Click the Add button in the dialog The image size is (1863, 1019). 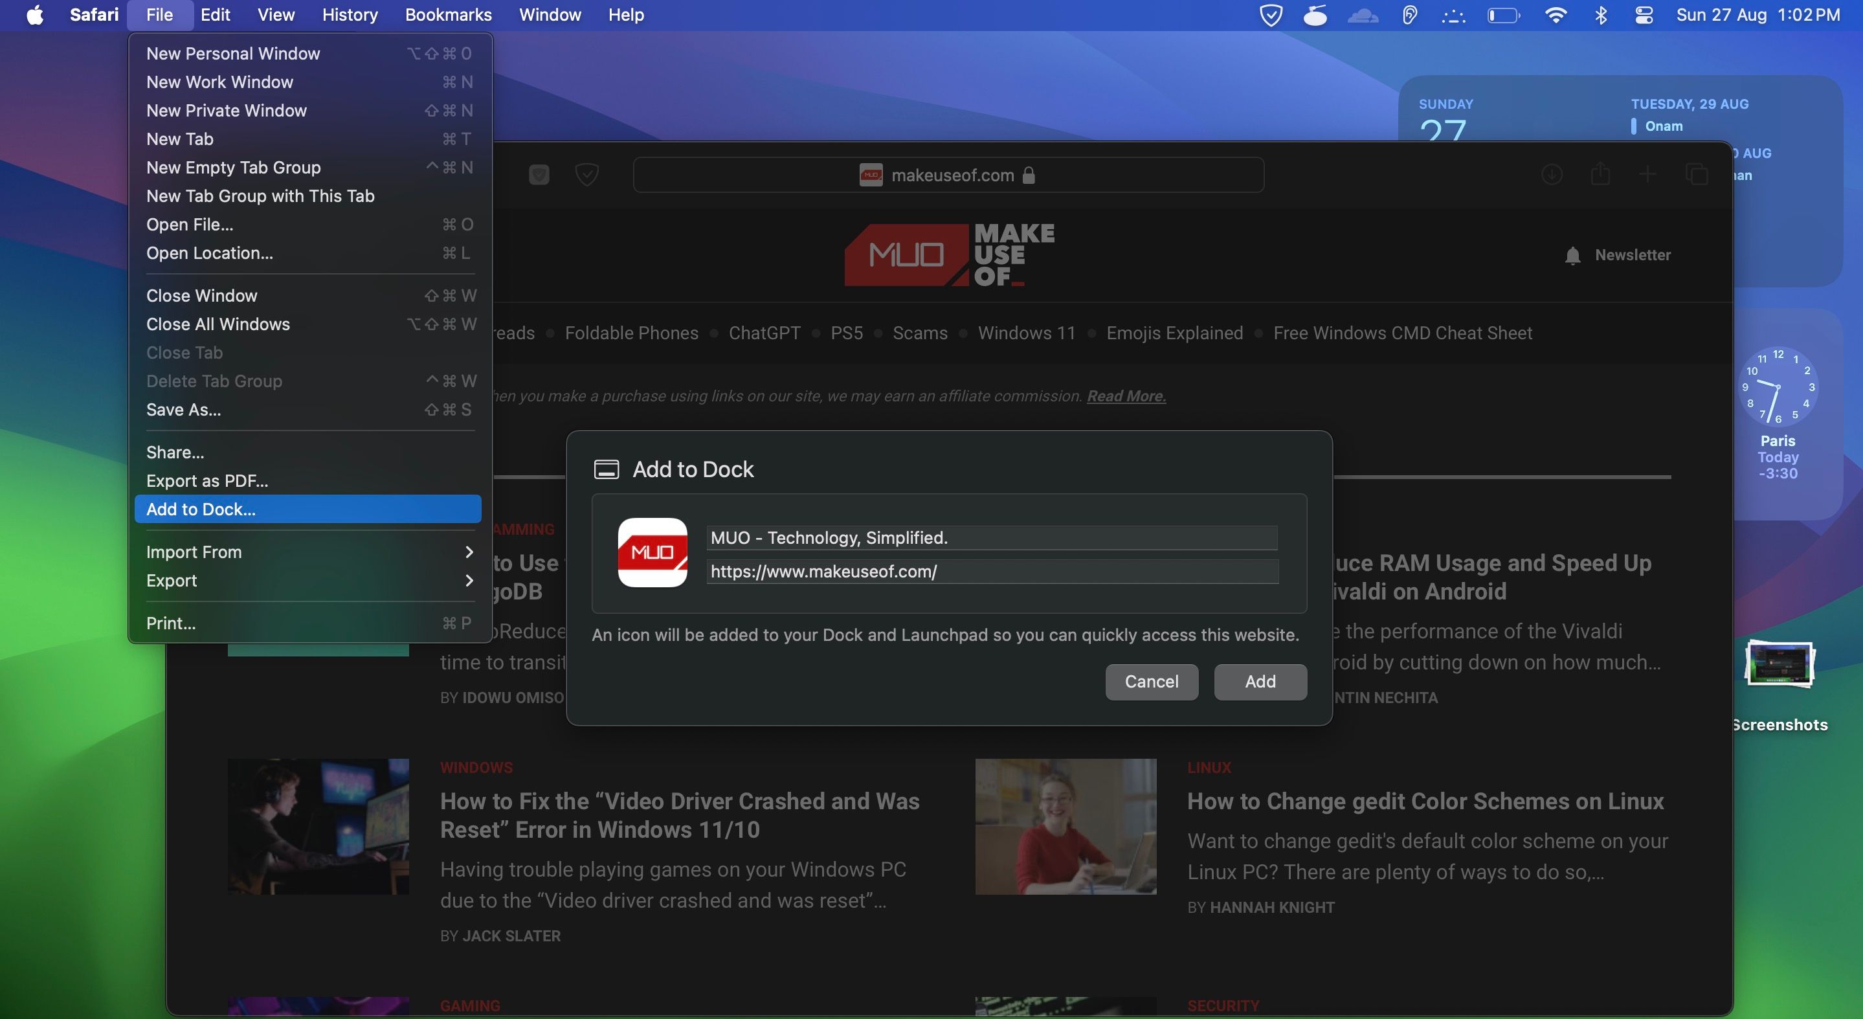click(1259, 682)
